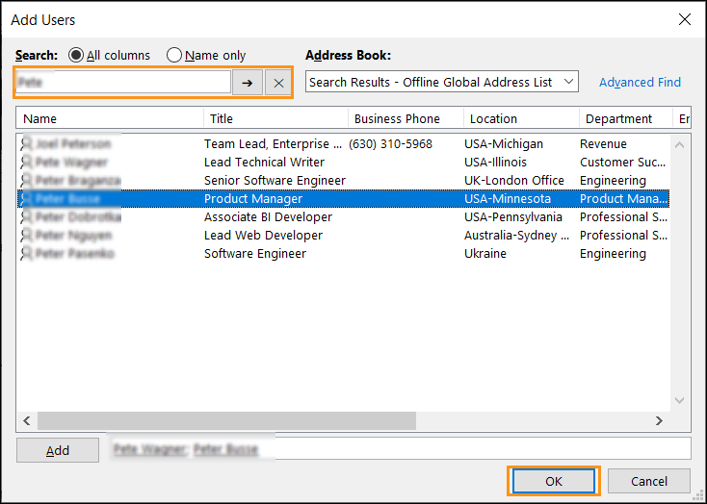This screenshot has height=504, width=707.
Task: Click the Product Mana... department cell
Action: pyautogui.click(x=623, y=199)
